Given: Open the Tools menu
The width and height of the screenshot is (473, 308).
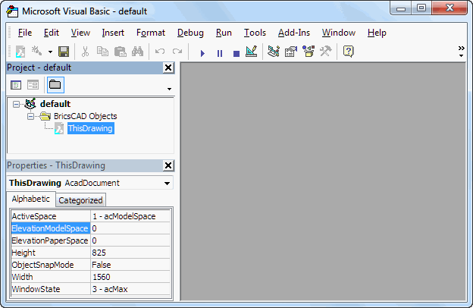Looking at the screenshot, I should click(255, 33).
